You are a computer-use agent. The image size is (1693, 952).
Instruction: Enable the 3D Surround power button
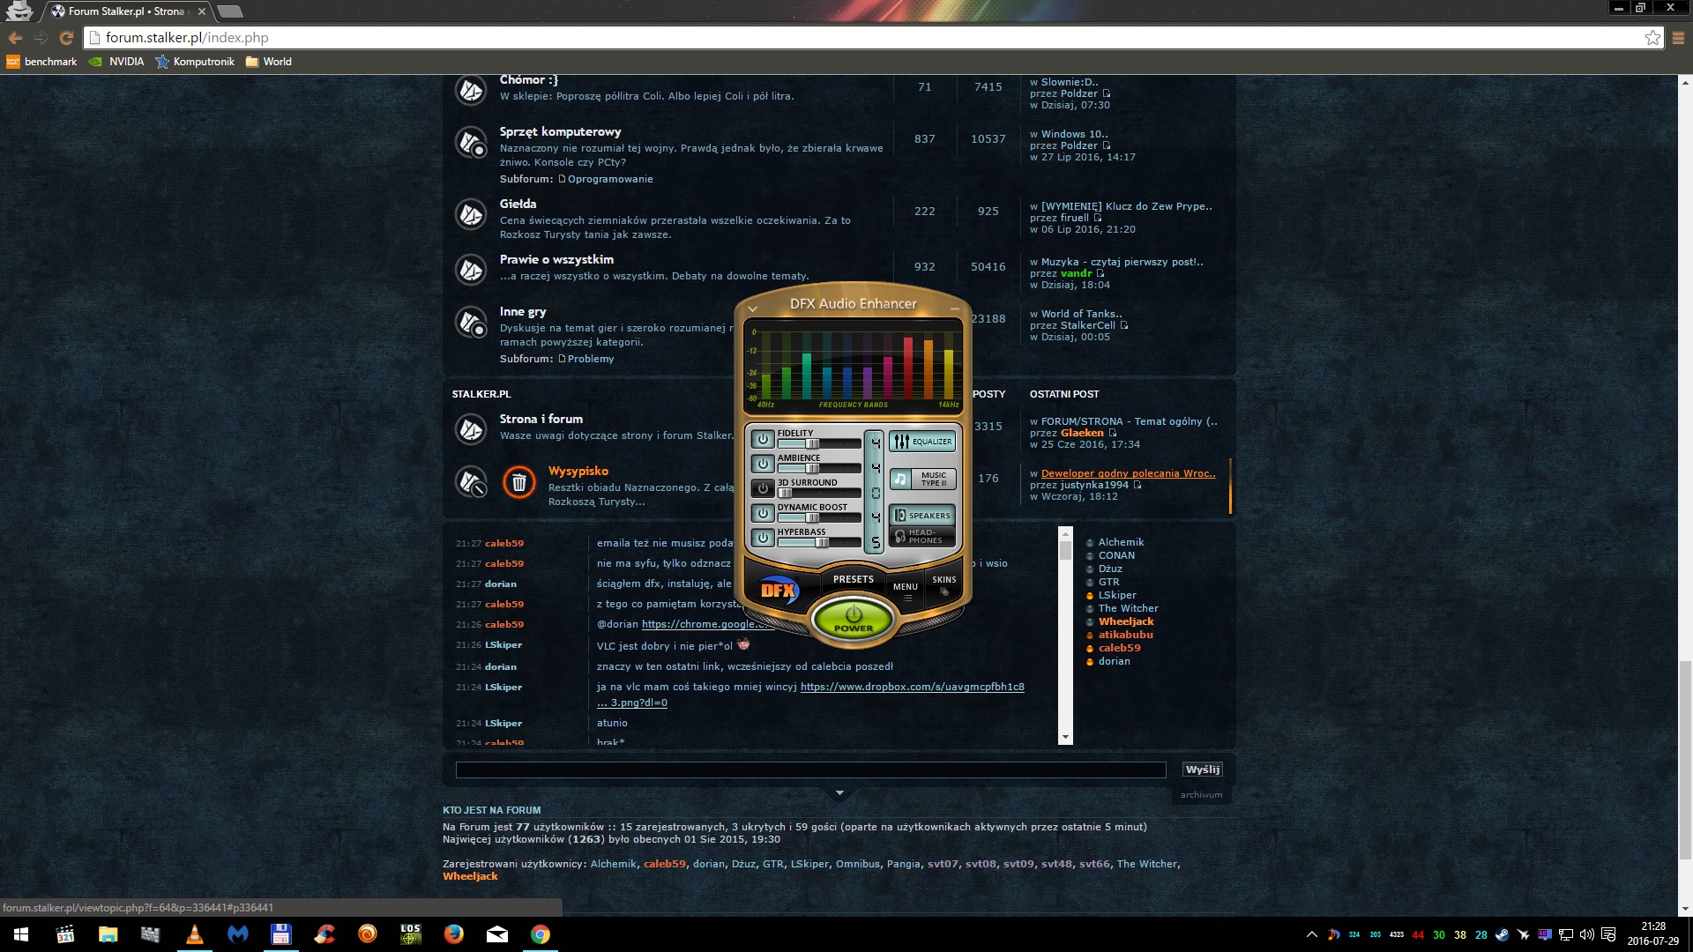763,488
